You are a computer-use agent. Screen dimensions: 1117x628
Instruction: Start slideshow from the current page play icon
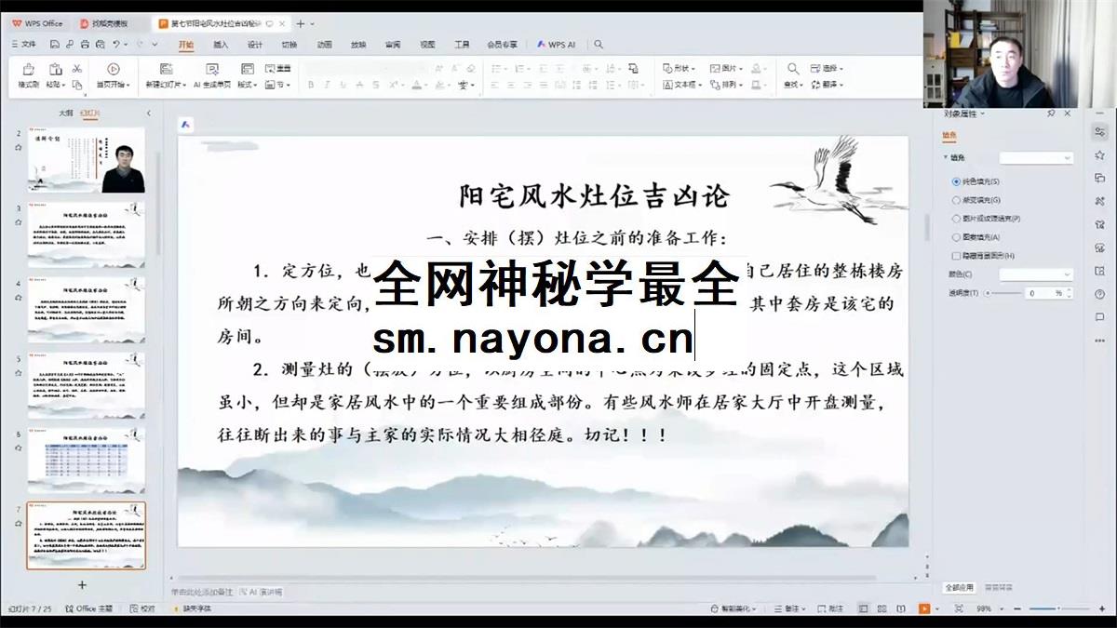tap(113, 69)
